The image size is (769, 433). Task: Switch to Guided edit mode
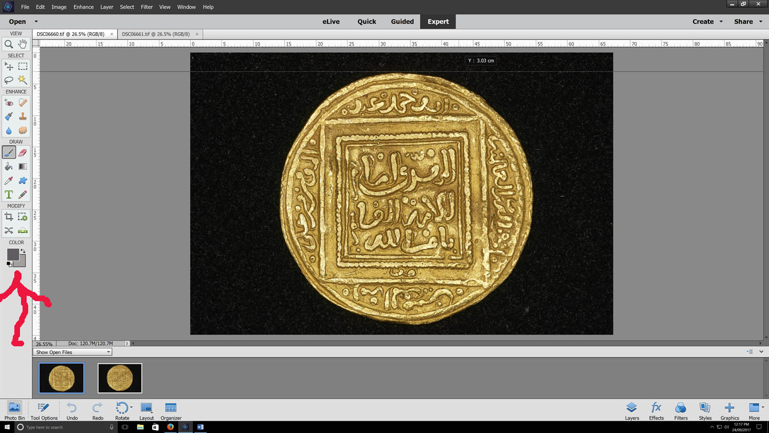(402, 22)
